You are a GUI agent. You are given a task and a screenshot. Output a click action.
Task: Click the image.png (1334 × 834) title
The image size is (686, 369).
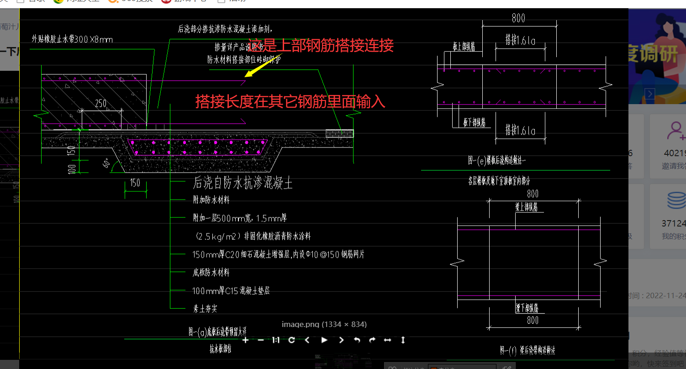pyautogui.click(x=324, y=324)
